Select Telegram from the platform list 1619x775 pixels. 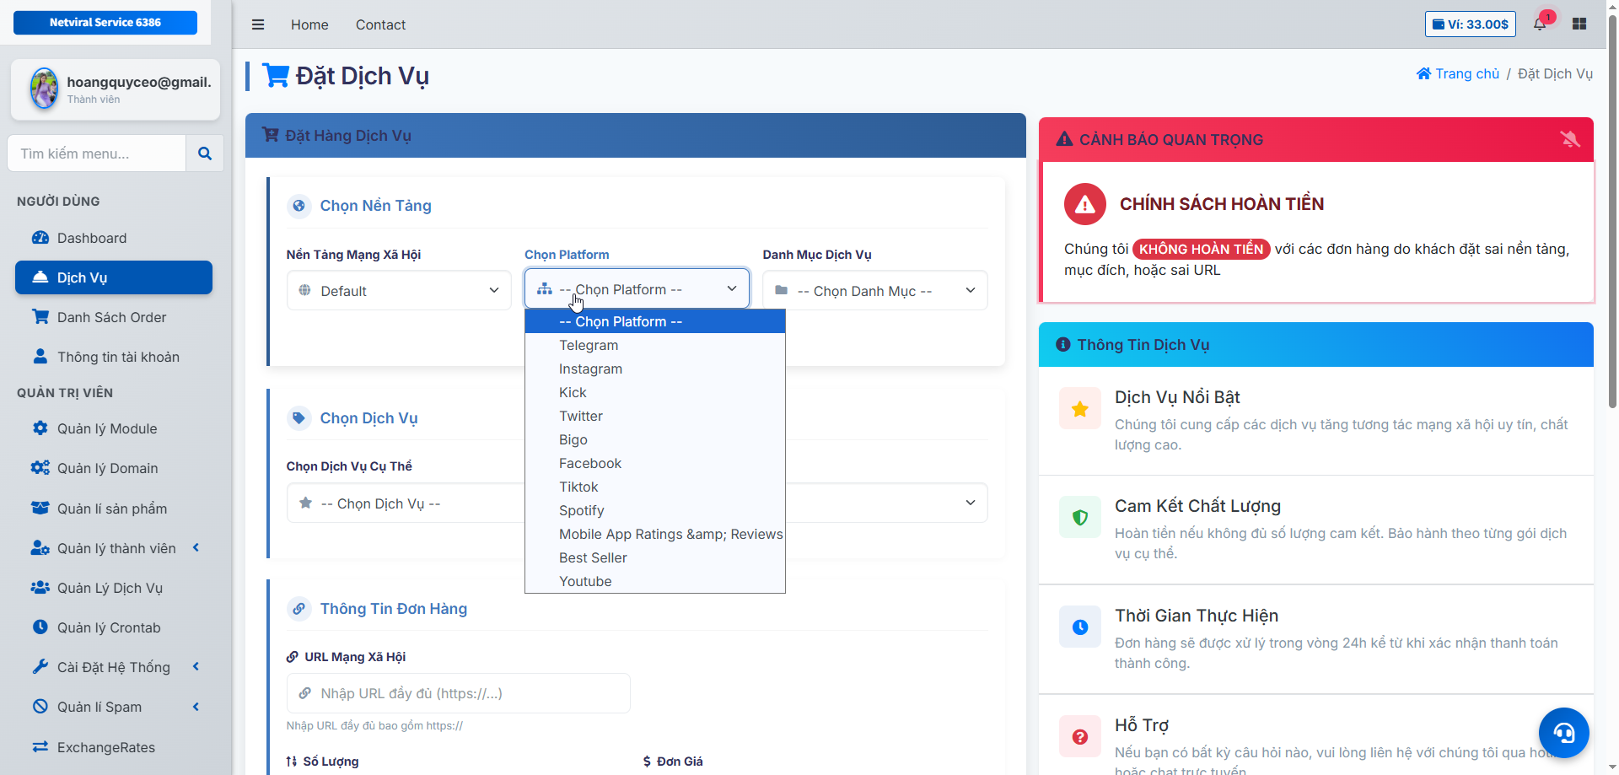click(589, 345)
